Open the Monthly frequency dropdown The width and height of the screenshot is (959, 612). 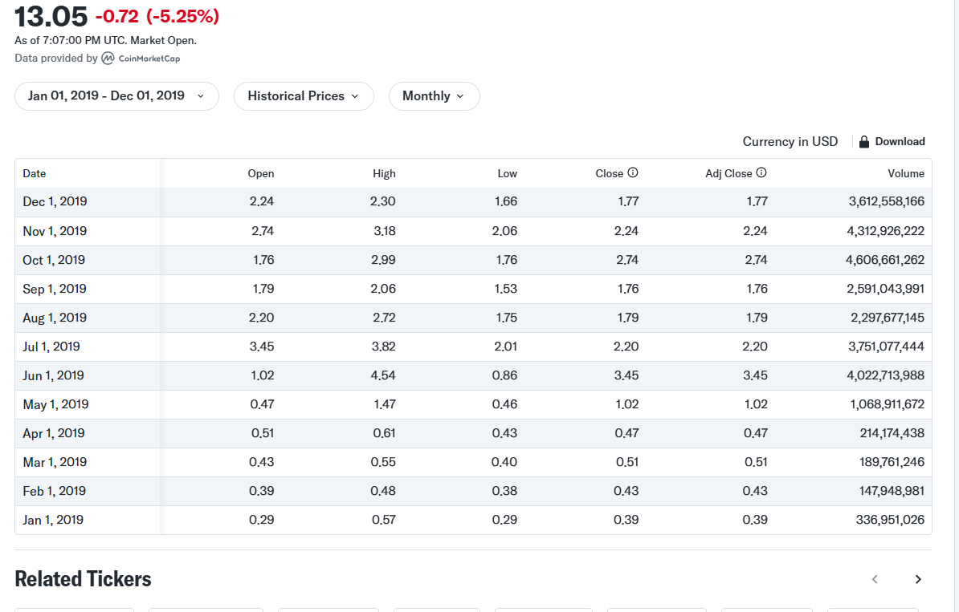(435, 96)
